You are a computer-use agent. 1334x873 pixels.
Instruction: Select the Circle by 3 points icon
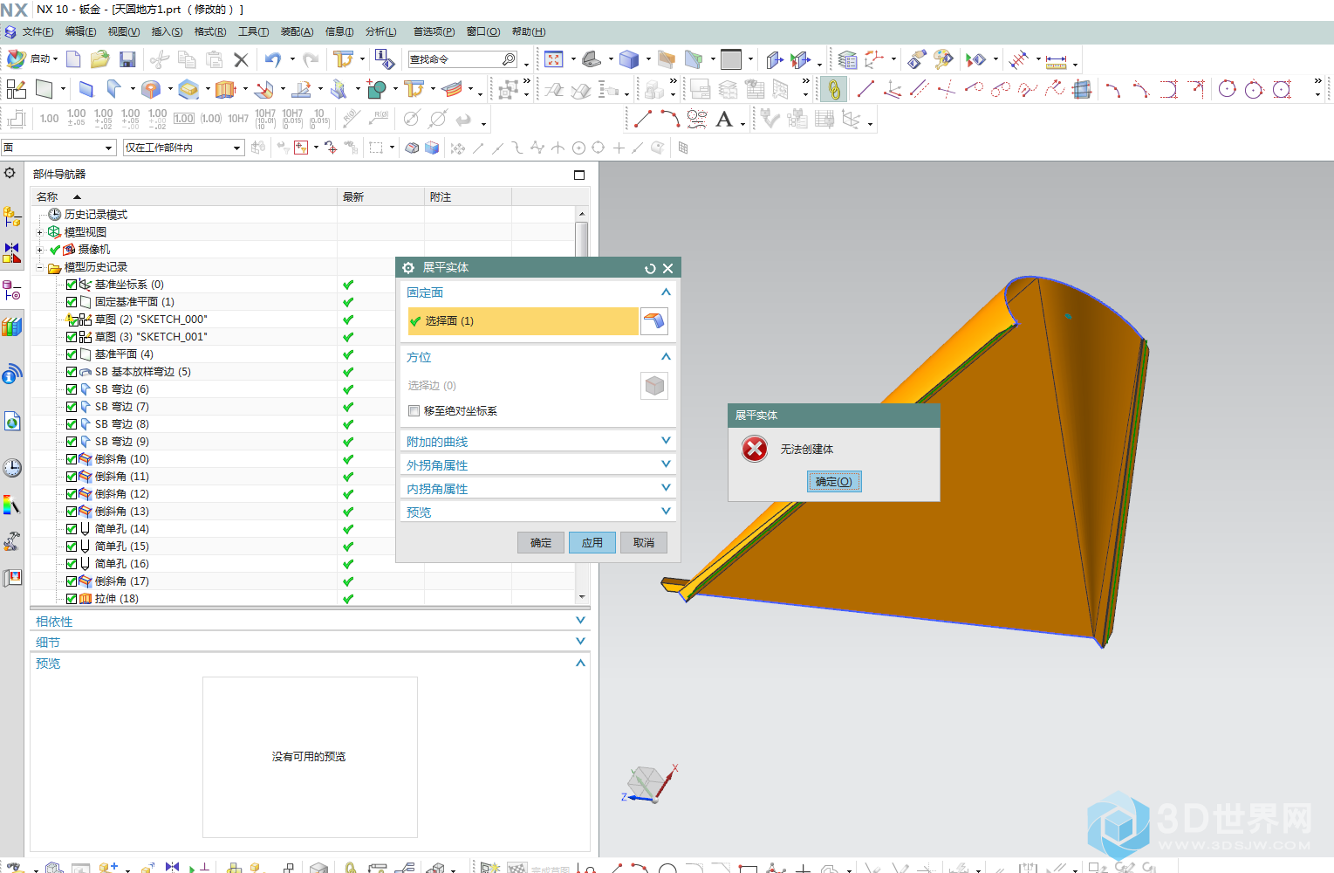(x=1228, y=89)
